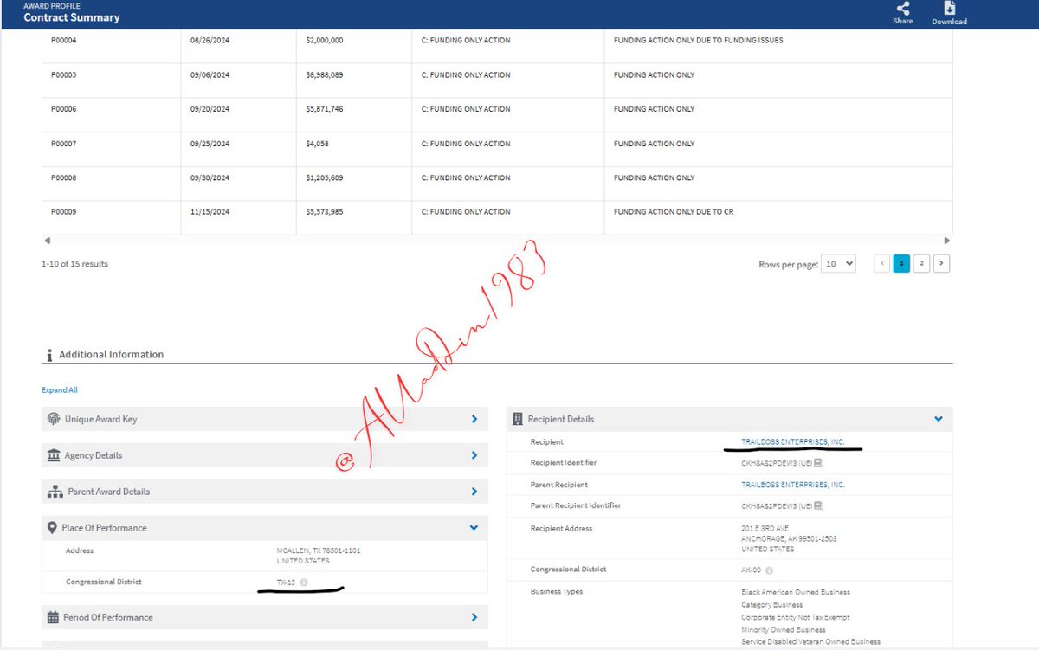Image resolution: width=1039 pixels, height=650 pixels.
Task: Click the Share icon at top right
Action: click(x=902, y=10)
